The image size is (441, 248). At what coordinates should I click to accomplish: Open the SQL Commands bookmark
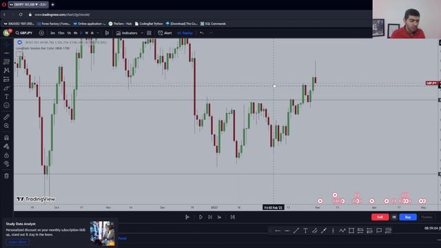click(x=213, y=23)
